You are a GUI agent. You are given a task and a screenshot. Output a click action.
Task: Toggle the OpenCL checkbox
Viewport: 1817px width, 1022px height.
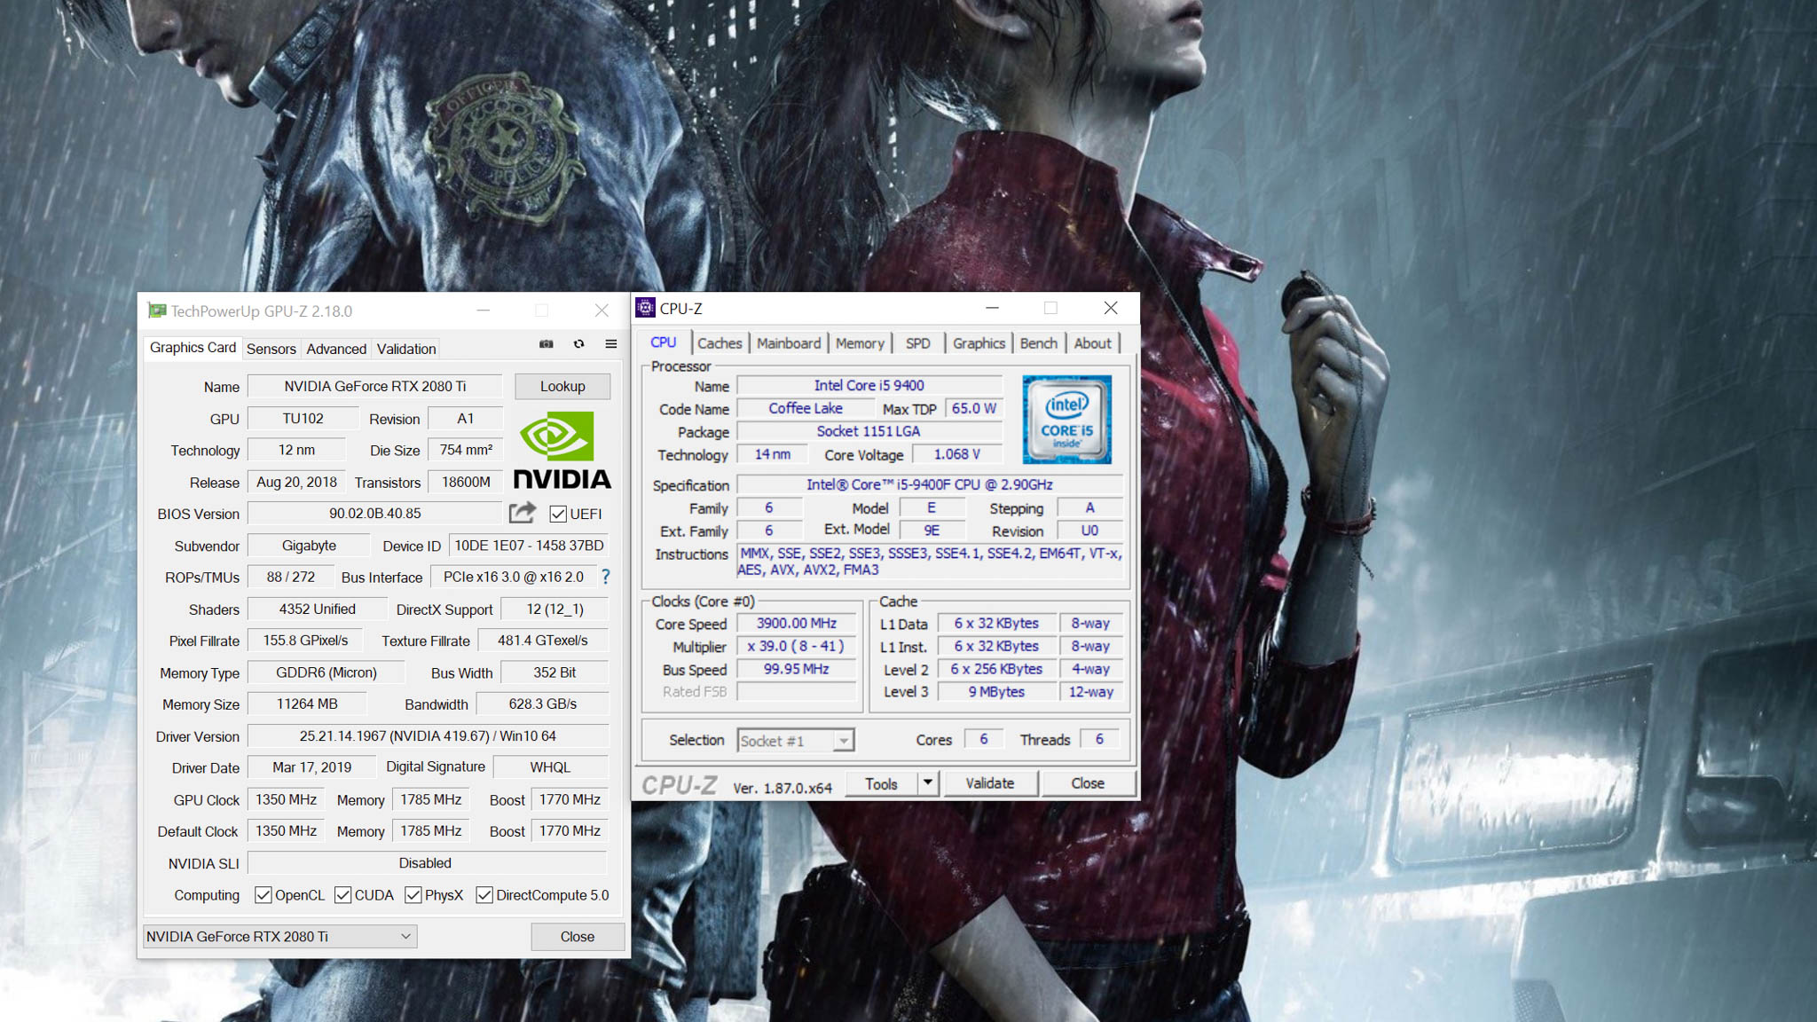[x=263, y=895]
